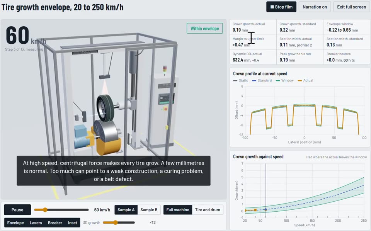
Task: Click the Standard legend entry
Action: click(262, 80)
